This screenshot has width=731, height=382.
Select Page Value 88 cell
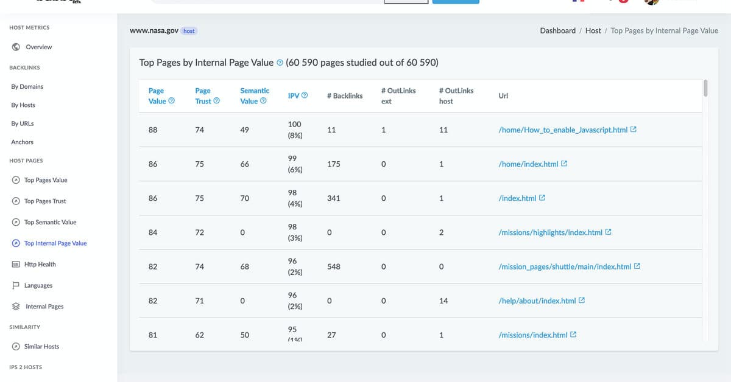[x=153, y=130]
